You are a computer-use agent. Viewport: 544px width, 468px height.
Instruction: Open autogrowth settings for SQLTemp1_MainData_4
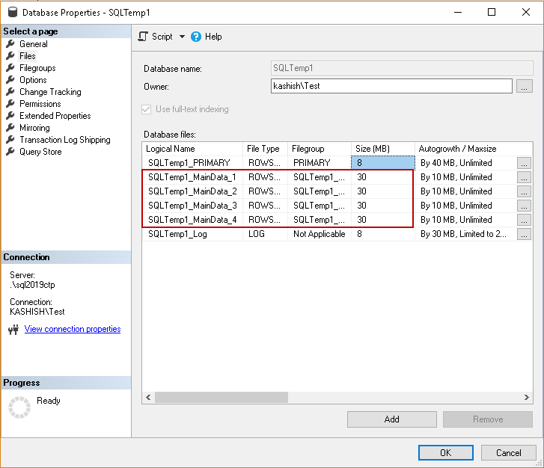524,220
